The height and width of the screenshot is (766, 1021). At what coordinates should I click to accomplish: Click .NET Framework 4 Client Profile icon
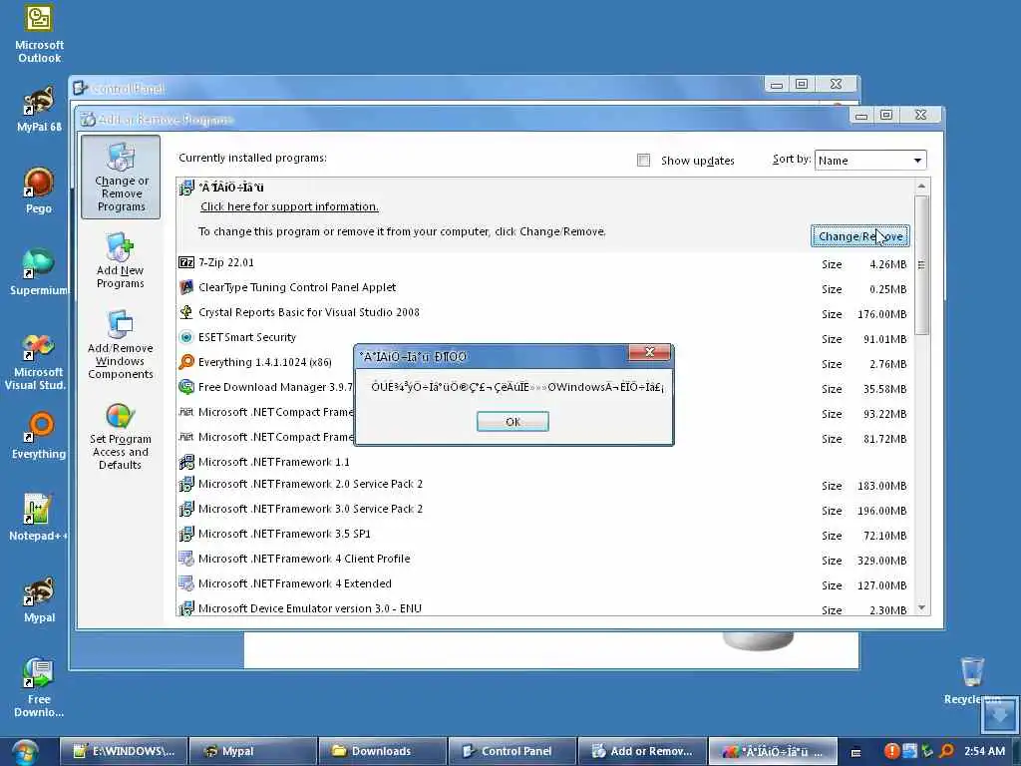coord(186,559)
